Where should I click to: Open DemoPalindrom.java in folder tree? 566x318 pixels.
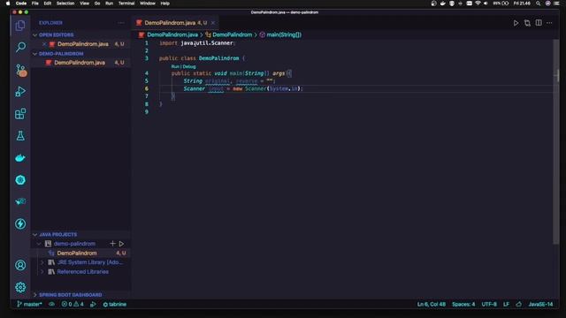80,63
